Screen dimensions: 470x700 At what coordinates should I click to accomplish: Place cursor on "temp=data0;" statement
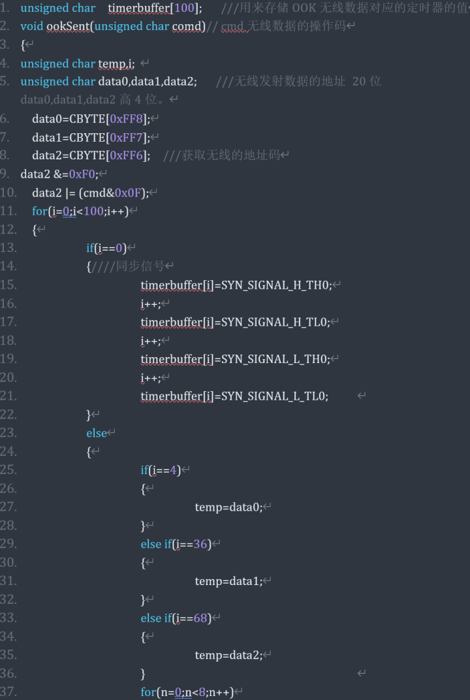pyautogui.click(x=228, y=507)
